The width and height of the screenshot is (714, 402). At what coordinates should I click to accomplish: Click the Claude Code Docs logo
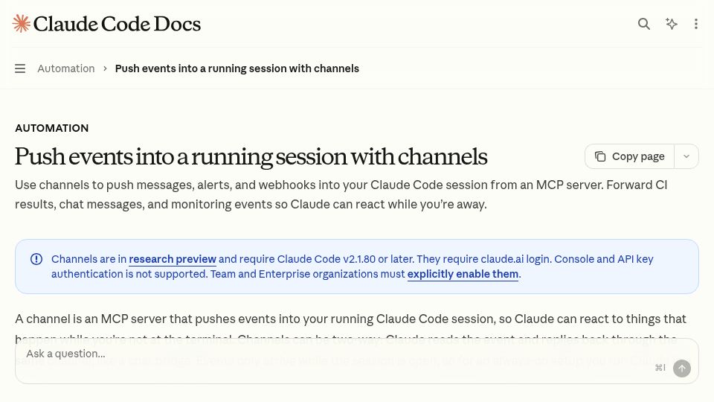click(x=106, y=24)
